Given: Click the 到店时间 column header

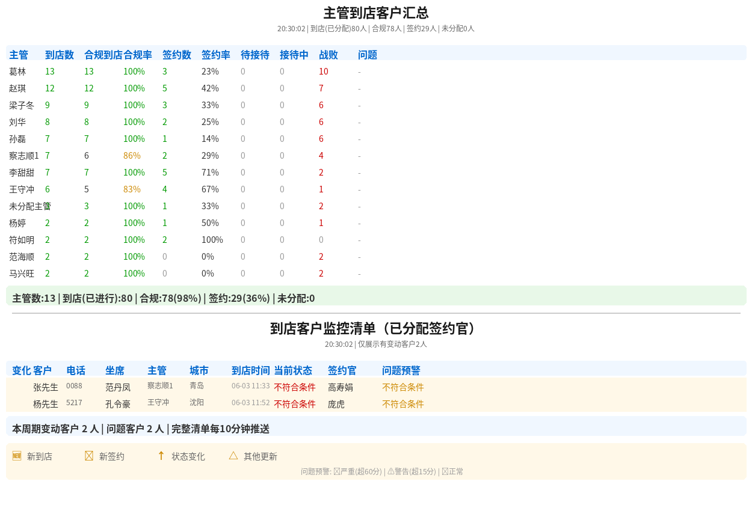Looking at the screenshot, I should (x=251, y=370).
